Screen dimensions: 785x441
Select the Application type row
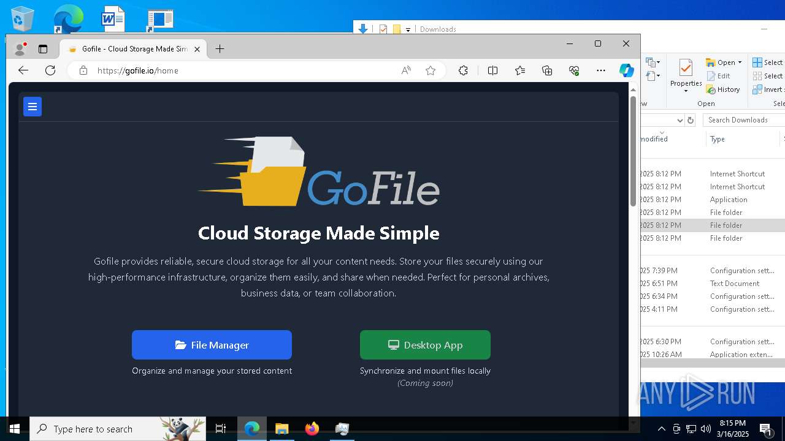coord(713,200)
